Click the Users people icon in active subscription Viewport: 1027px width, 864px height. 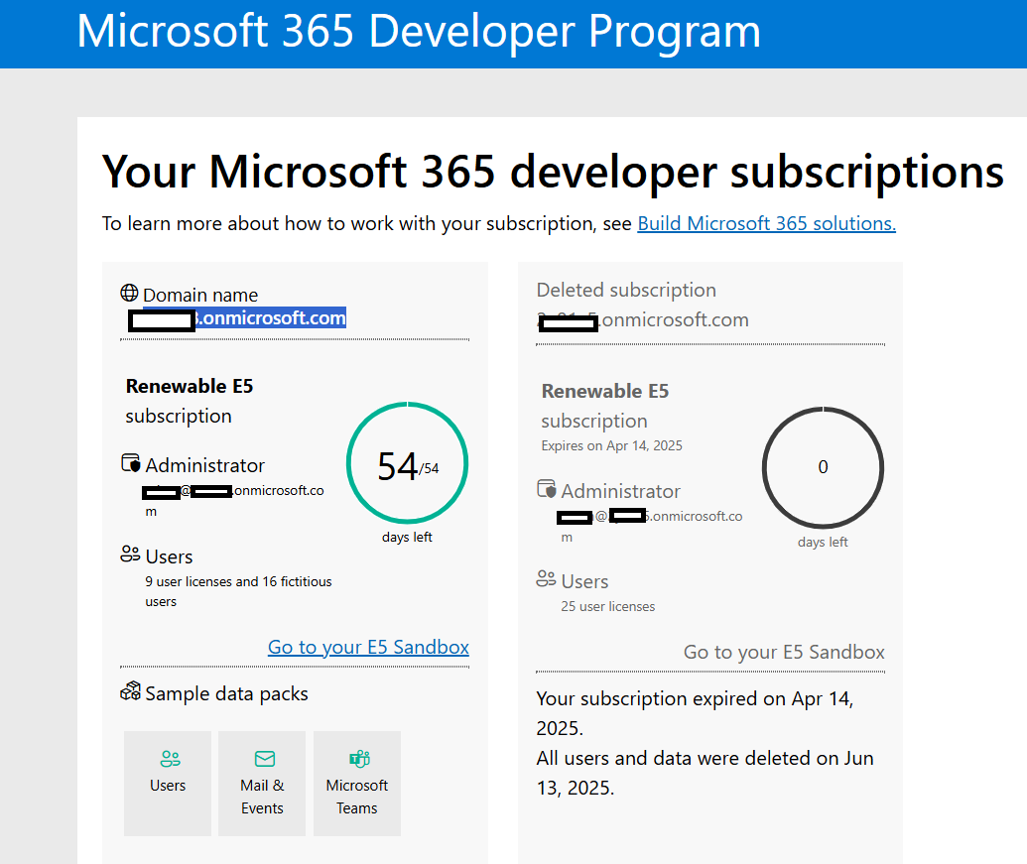click(130, 554)
